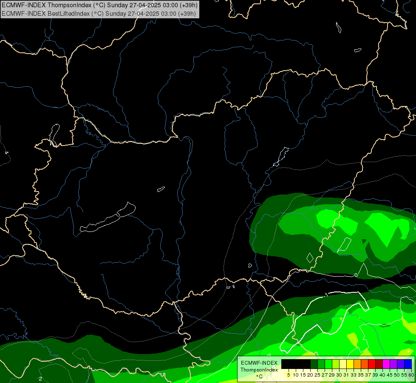Click the large elongated lake outline

point(108,217)
